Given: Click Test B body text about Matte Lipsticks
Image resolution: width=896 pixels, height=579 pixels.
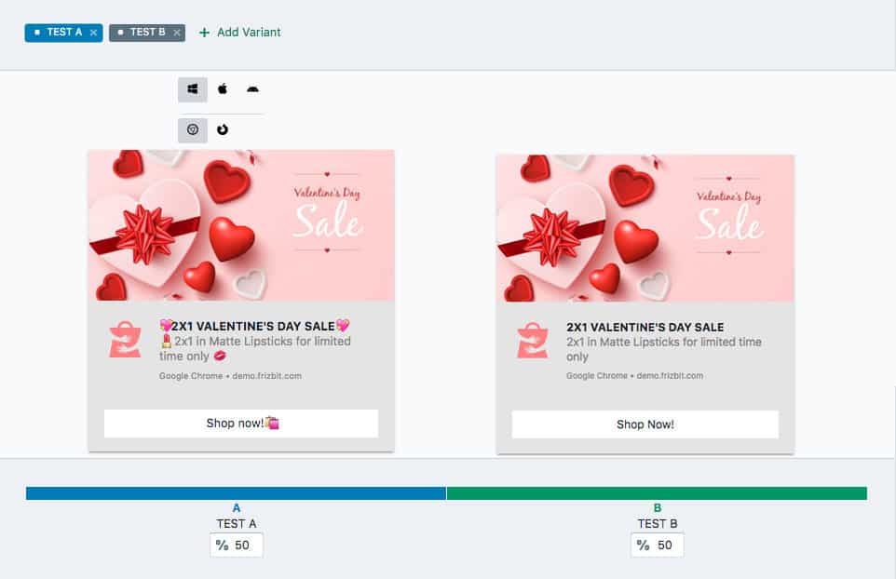Looking at the screenshot, I should [x=663, y=349].
